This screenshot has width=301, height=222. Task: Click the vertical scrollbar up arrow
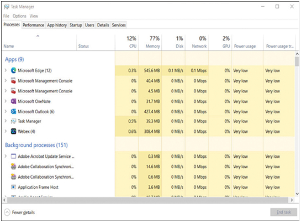tap(297, 54)
